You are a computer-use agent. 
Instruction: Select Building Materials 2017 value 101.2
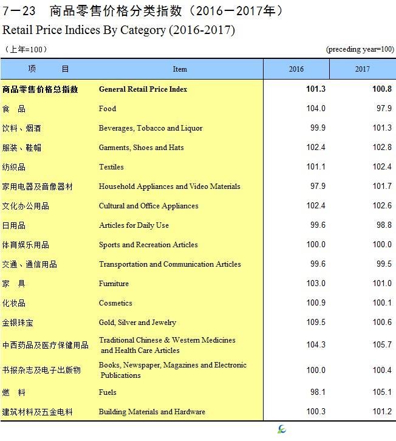pyautogui.click(x=382, y=411)
